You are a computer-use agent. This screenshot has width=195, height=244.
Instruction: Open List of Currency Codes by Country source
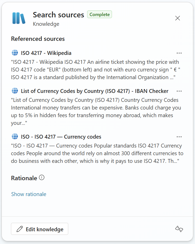(95, 91)
